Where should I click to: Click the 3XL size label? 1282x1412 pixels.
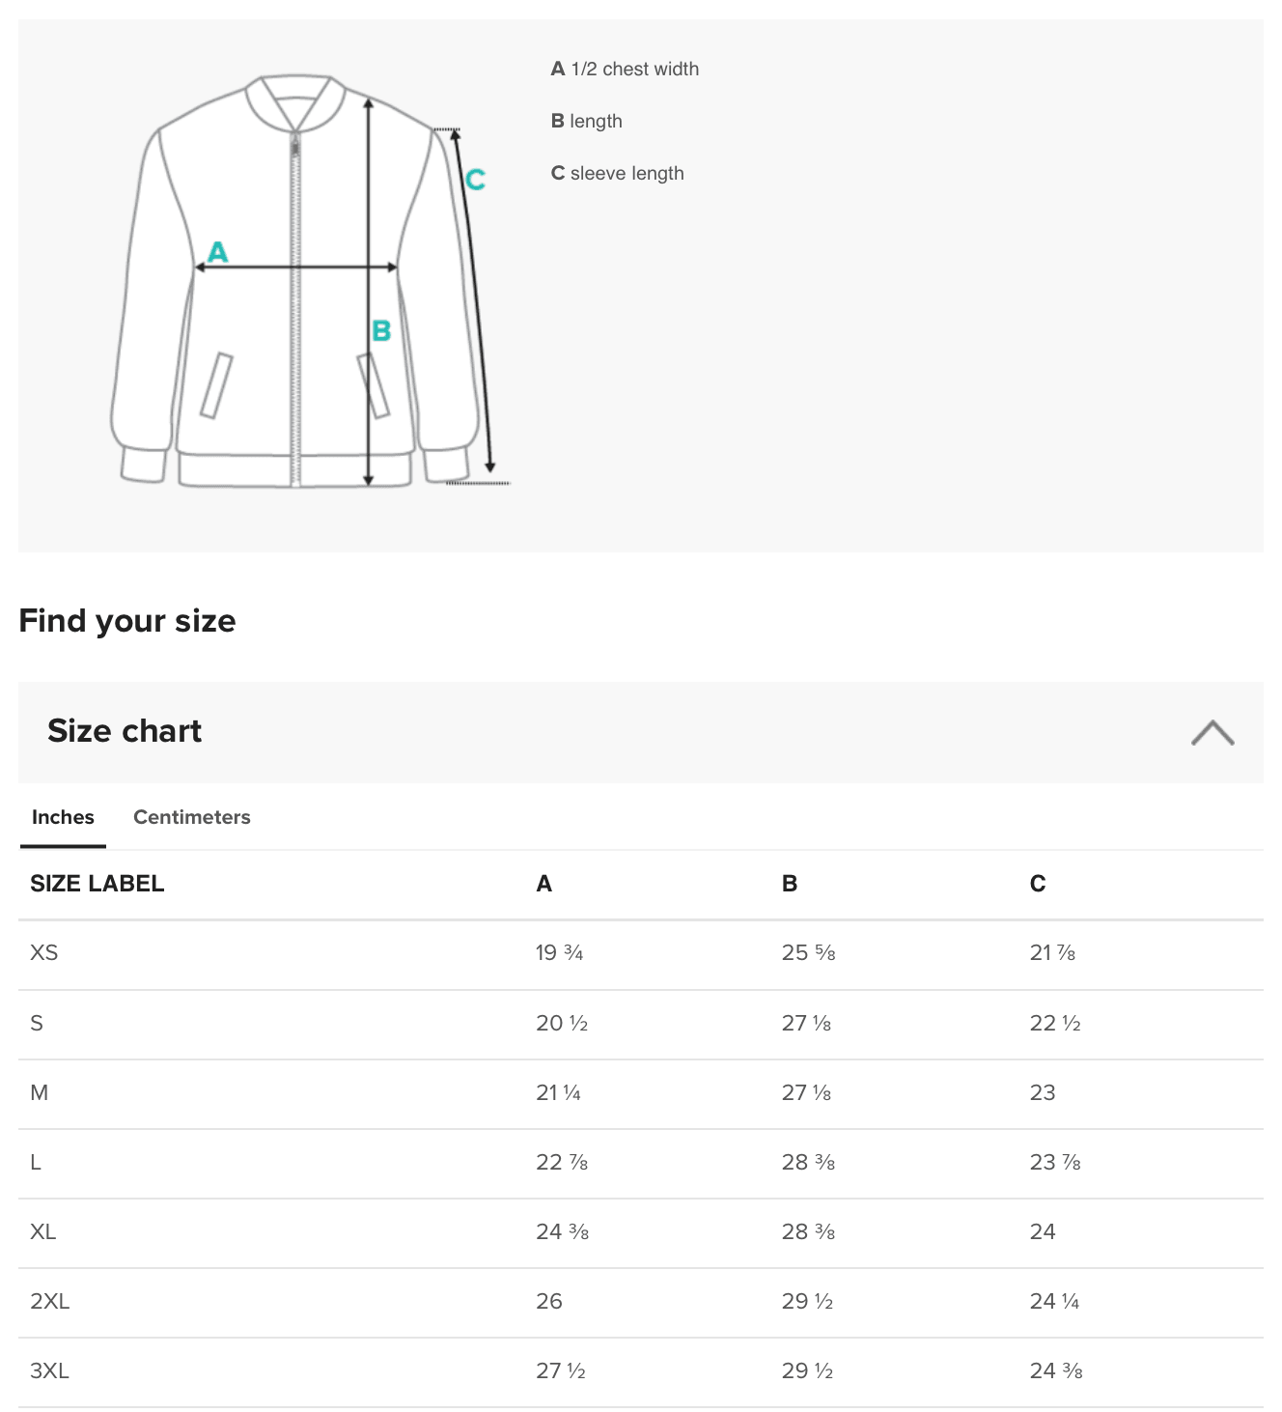49,1370
